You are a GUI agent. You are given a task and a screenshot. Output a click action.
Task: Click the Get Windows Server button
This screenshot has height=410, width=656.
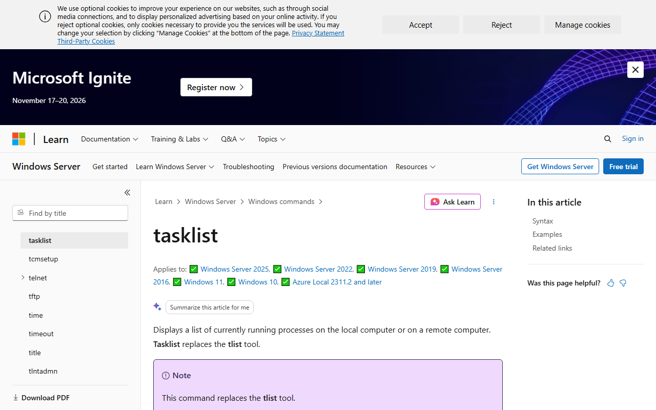tap(560, 167)
